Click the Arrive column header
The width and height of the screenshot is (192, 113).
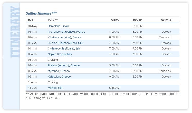[x=115, y=20]
